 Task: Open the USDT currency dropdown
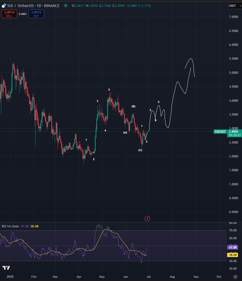[234, 6]
